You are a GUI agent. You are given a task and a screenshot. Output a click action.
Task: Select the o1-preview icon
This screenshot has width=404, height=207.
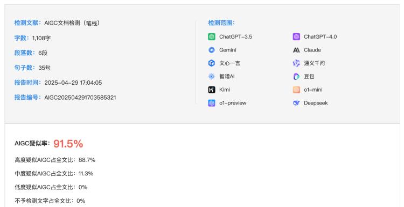point(212,103)
